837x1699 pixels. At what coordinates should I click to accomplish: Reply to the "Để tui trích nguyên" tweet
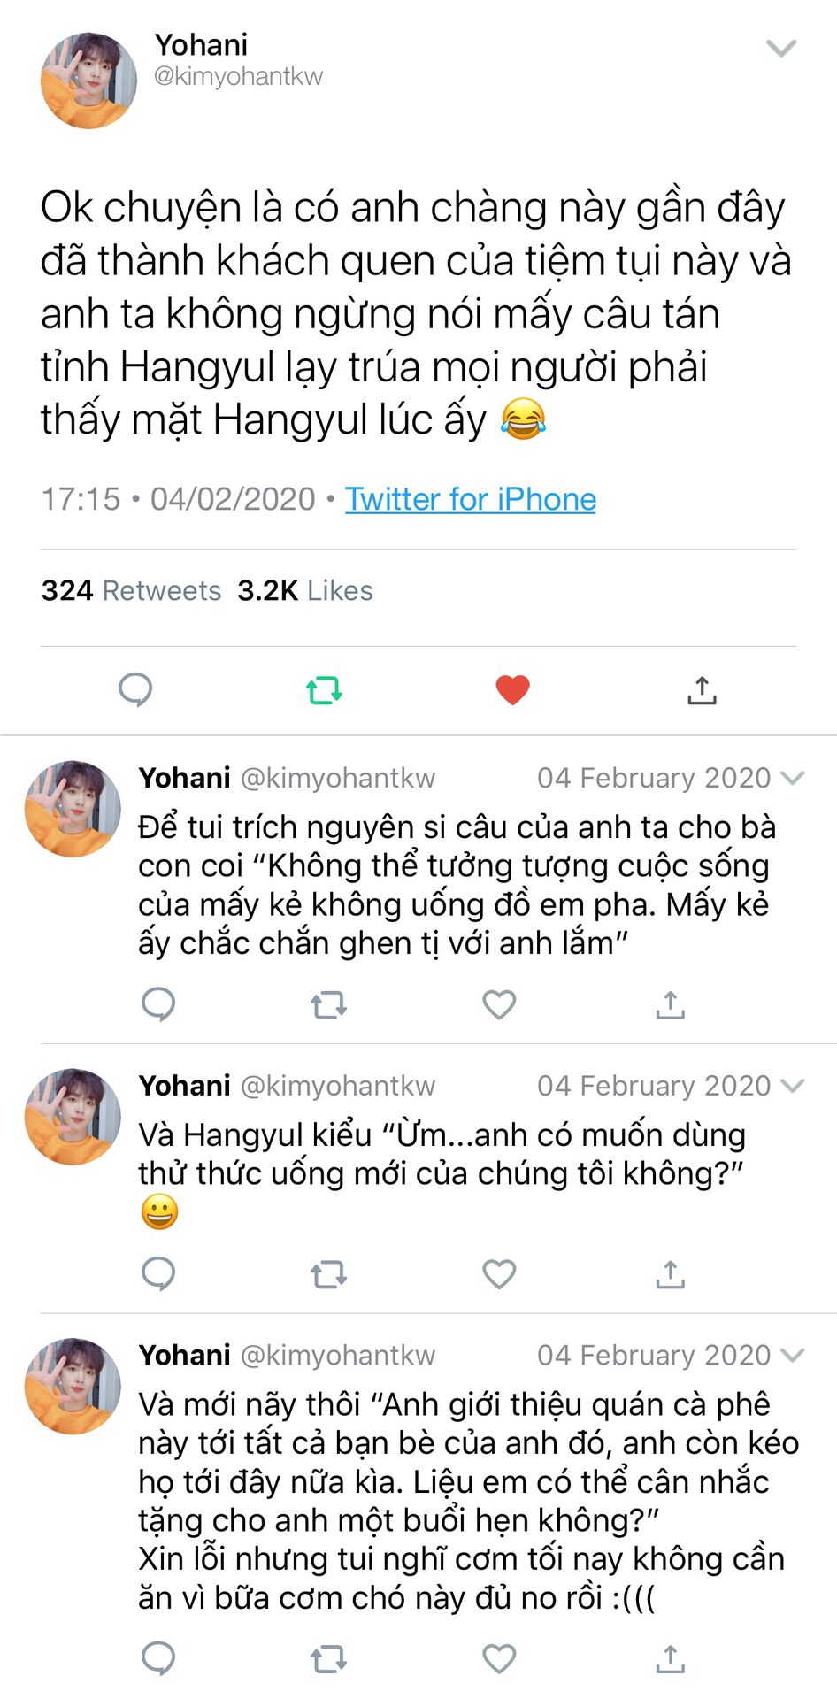click(x=158, y=1004)
